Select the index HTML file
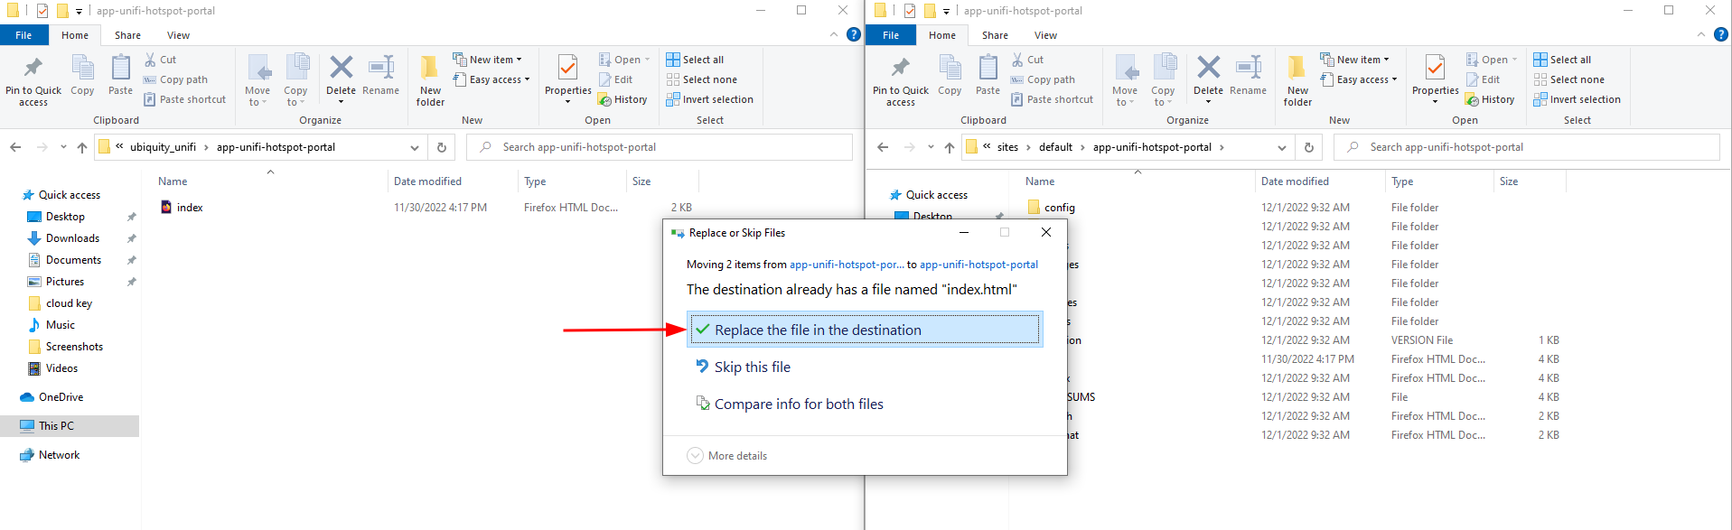 (x=189, y=208)
